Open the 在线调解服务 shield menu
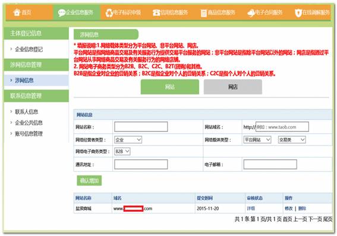The height and width of the screenshot is (236, 337). pyautogui.click(x=312, y=12)
